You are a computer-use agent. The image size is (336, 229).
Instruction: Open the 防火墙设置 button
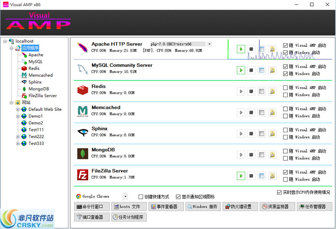[x=240, y=206]
